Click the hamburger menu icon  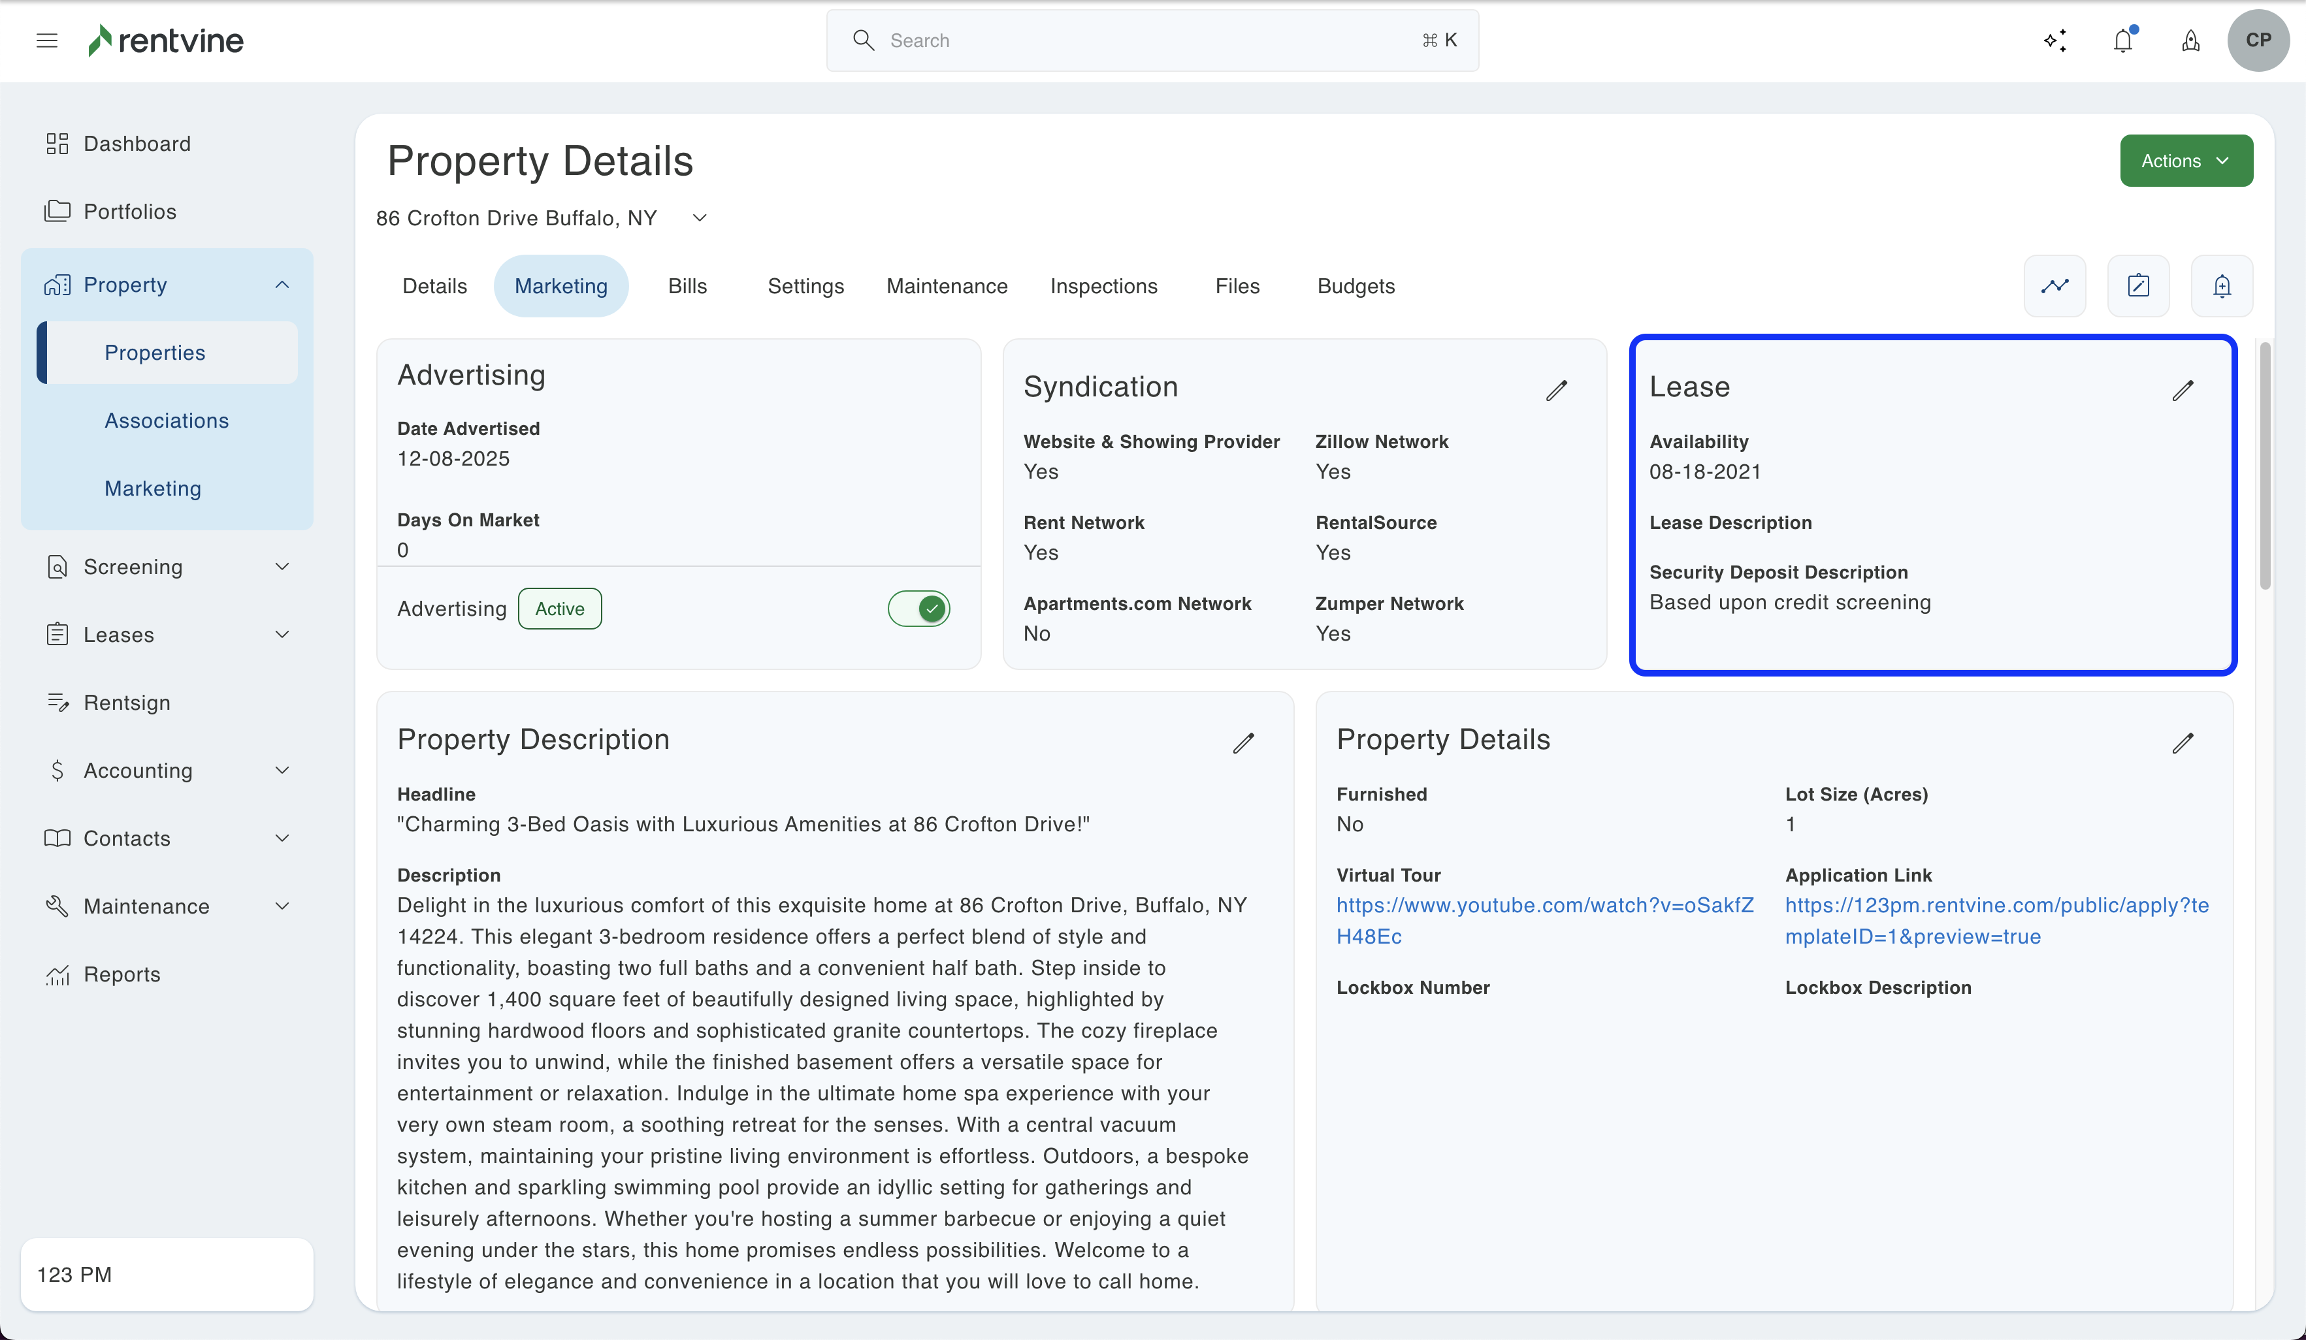tap(46, 40)
